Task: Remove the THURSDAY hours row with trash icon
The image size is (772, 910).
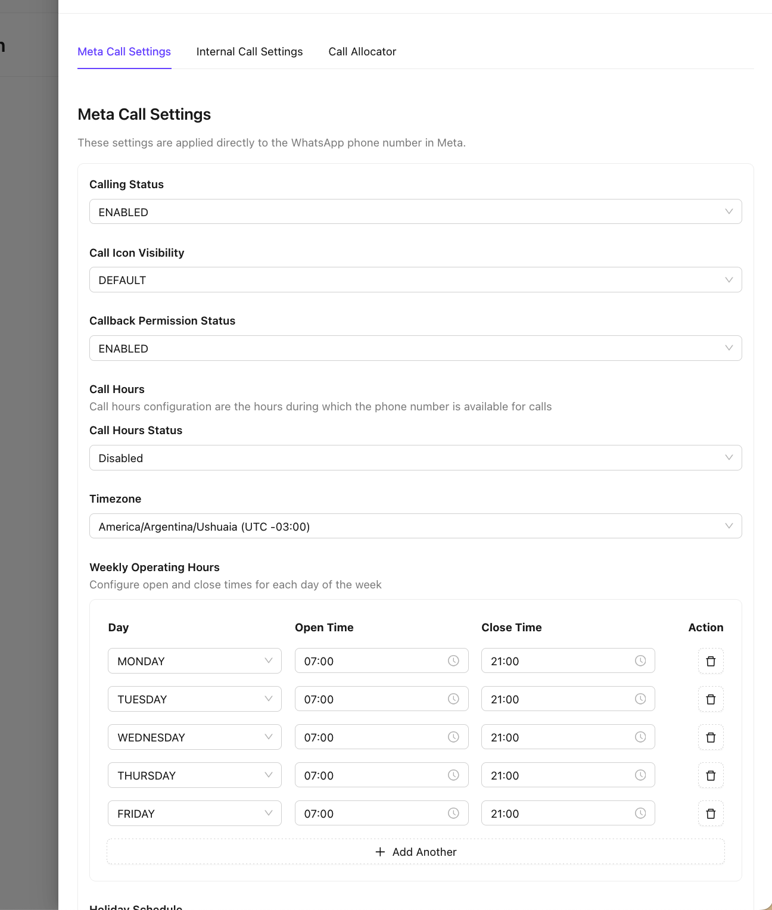Action: [711, 775]
